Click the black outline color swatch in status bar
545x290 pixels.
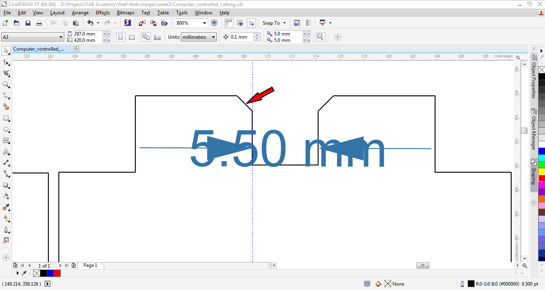point(471,284)
